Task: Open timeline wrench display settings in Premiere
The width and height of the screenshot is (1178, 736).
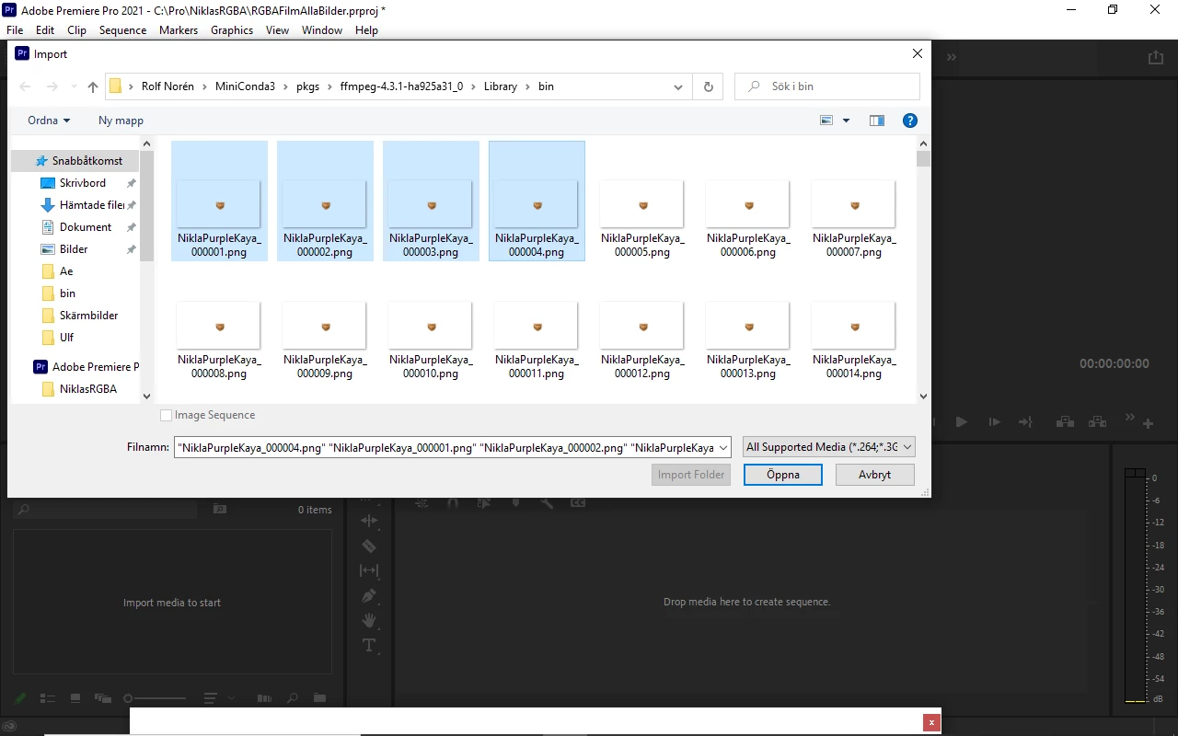Action: pos(547,503)
